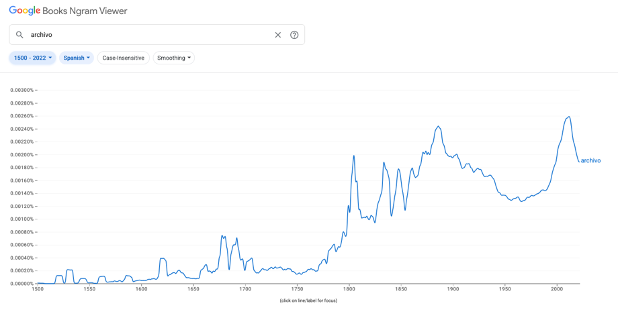Screen dimensions: 618x320
Task: Click the 'Books Ngram Viewer' title
Action: click(x=85, y=11)
